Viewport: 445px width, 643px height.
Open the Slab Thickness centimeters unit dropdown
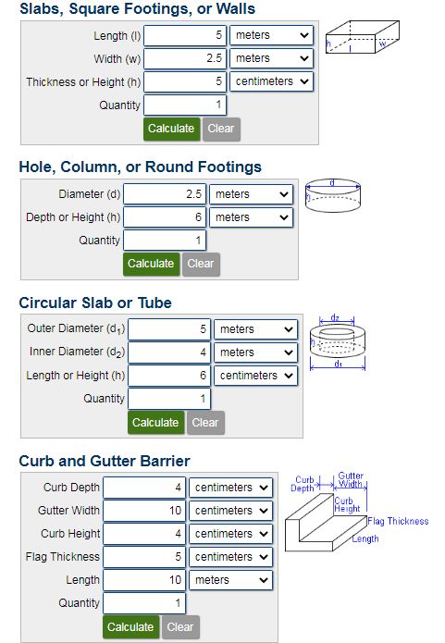pos(271,81)
